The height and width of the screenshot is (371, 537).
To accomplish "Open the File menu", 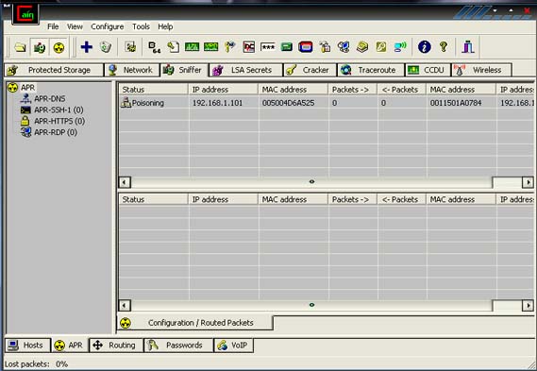I will 53,26.
